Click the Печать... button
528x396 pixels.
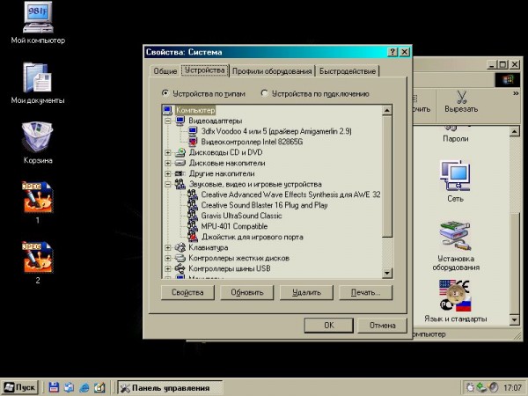(365, 292)
